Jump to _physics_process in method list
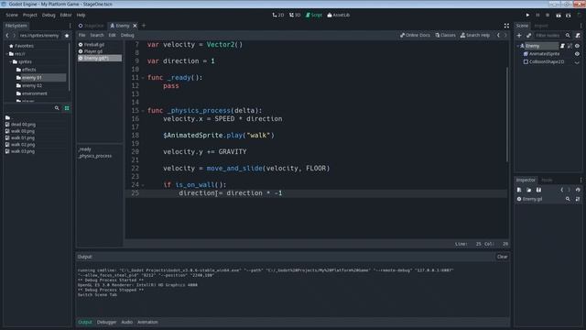The height and width of the screenshot is (330, 586). pos(95,156)
